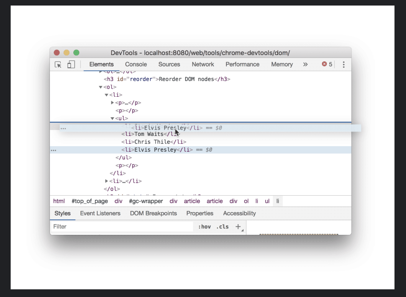The width and height of the screenshot is (406, 297).
Task: Open the DevTools three-dot customize menu
Action: coord(344,64)
